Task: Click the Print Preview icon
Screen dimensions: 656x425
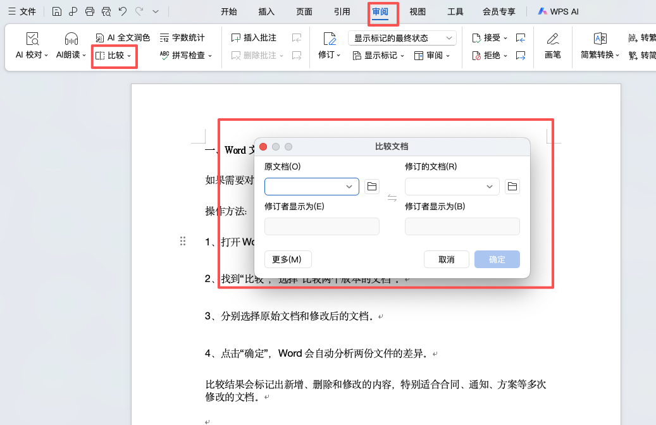Action: coord(106,12)
